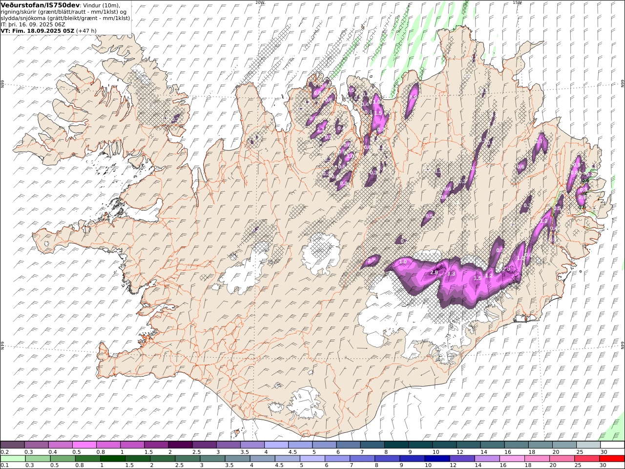Select the white 30 swatch in top legend row

pos(612,445)
